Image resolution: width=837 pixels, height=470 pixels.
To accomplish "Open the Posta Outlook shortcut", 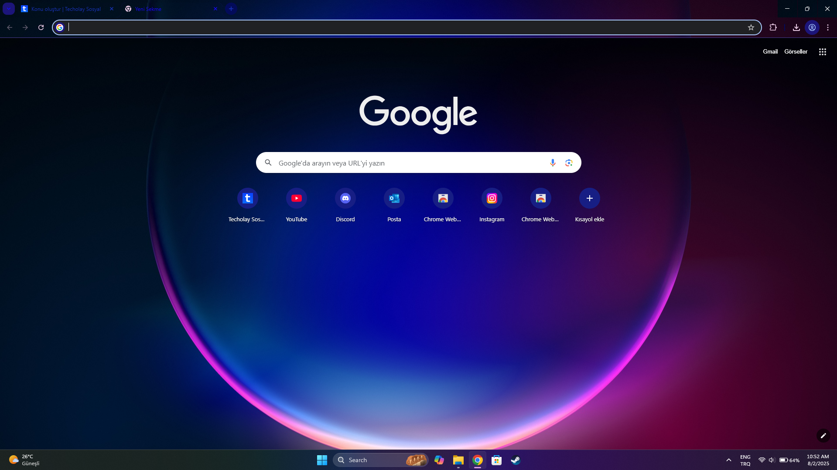I will [394, 205].
